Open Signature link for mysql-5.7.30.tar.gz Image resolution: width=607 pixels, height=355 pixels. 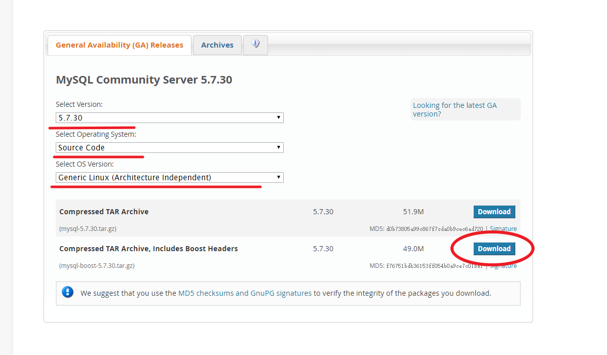pos(503,228)
